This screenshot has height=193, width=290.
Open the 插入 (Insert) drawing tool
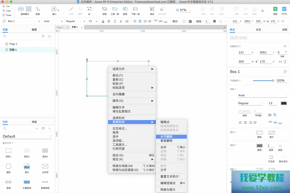(x=54, y=9)
